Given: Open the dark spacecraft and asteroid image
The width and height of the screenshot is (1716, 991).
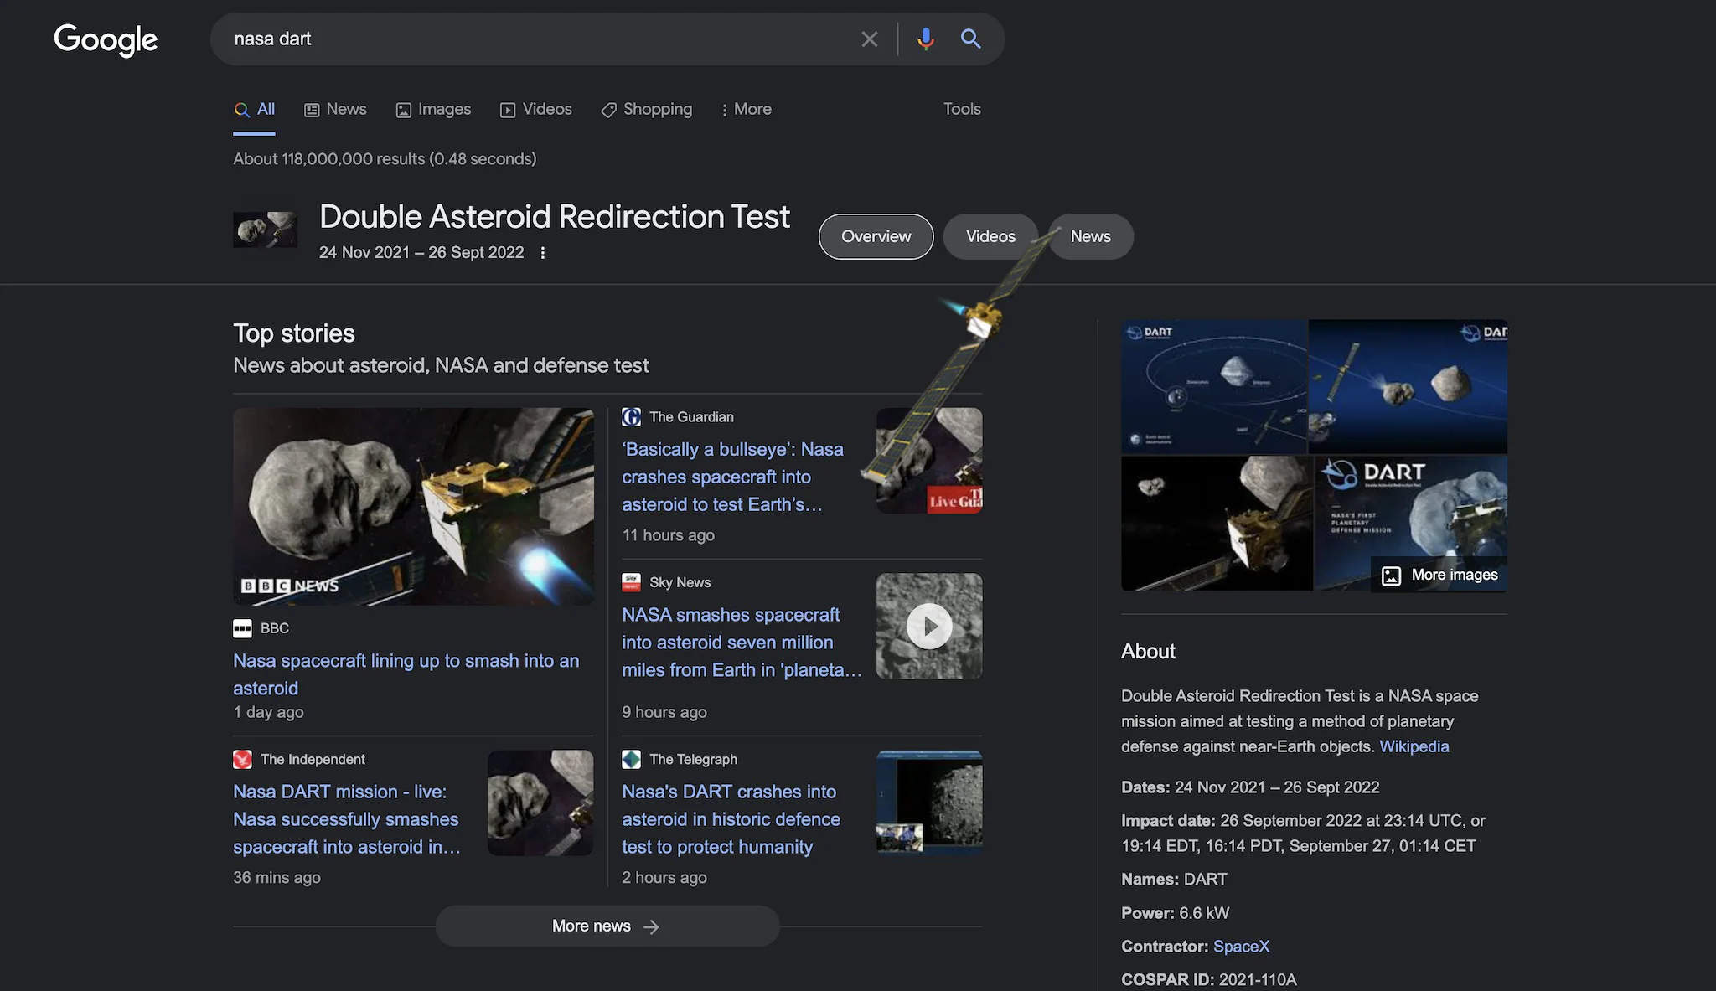Looking at the screenshot, I should (1217, 524).
